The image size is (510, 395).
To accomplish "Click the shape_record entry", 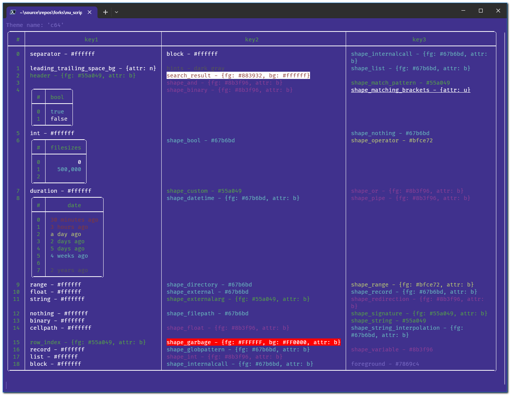I will point(414,292).
